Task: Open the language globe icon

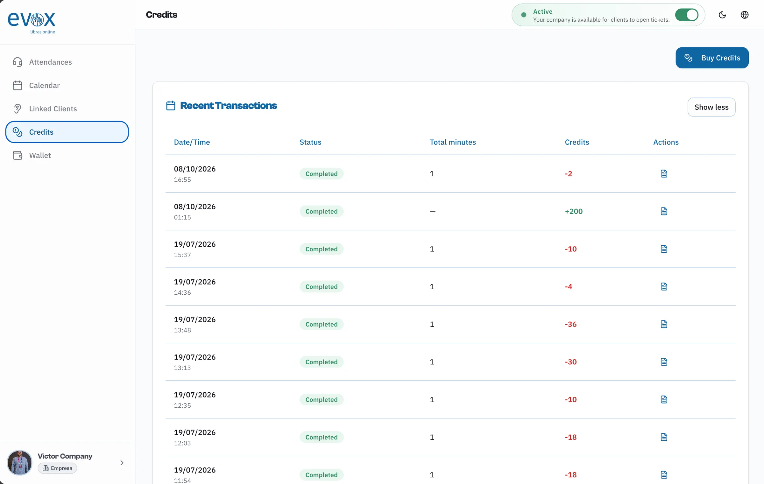Action: (744, 15)
